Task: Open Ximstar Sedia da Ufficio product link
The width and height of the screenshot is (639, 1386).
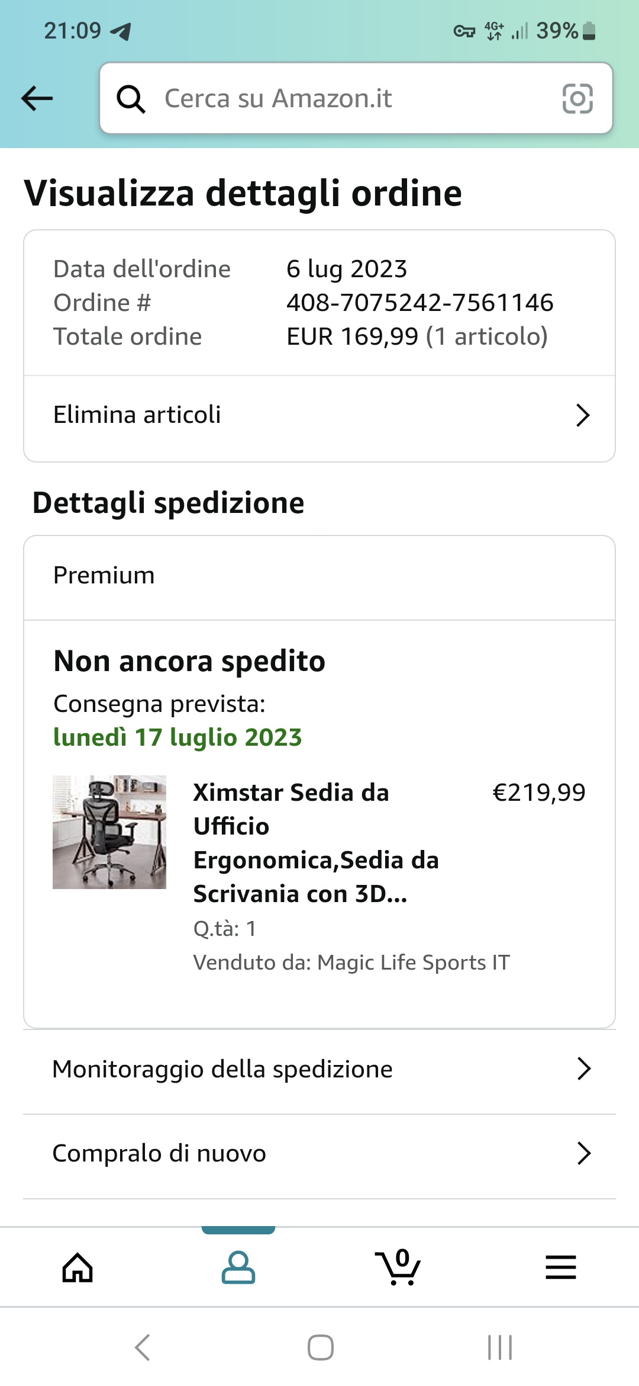Action: pyautogui.click(x=316, y=843)
